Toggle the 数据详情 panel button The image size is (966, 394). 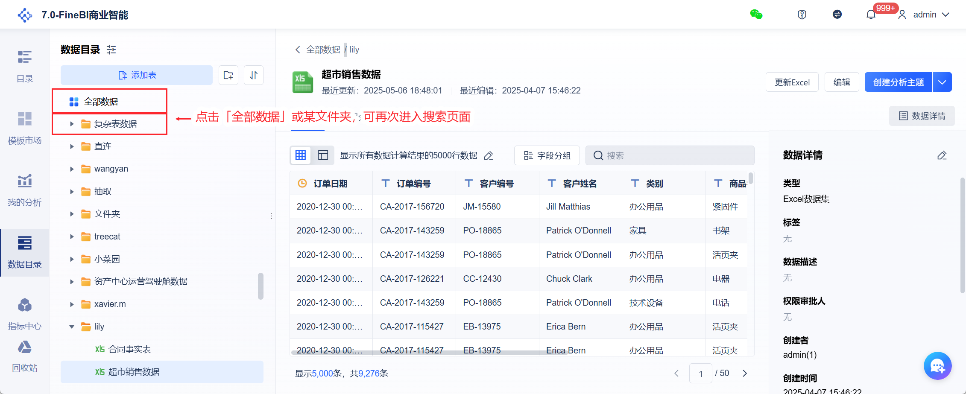coord(922,116)
